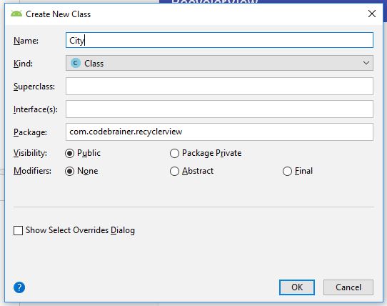This screenshot has height=306, width=387.
Task: Click the Cancel button
Action: tap(348, 287)
